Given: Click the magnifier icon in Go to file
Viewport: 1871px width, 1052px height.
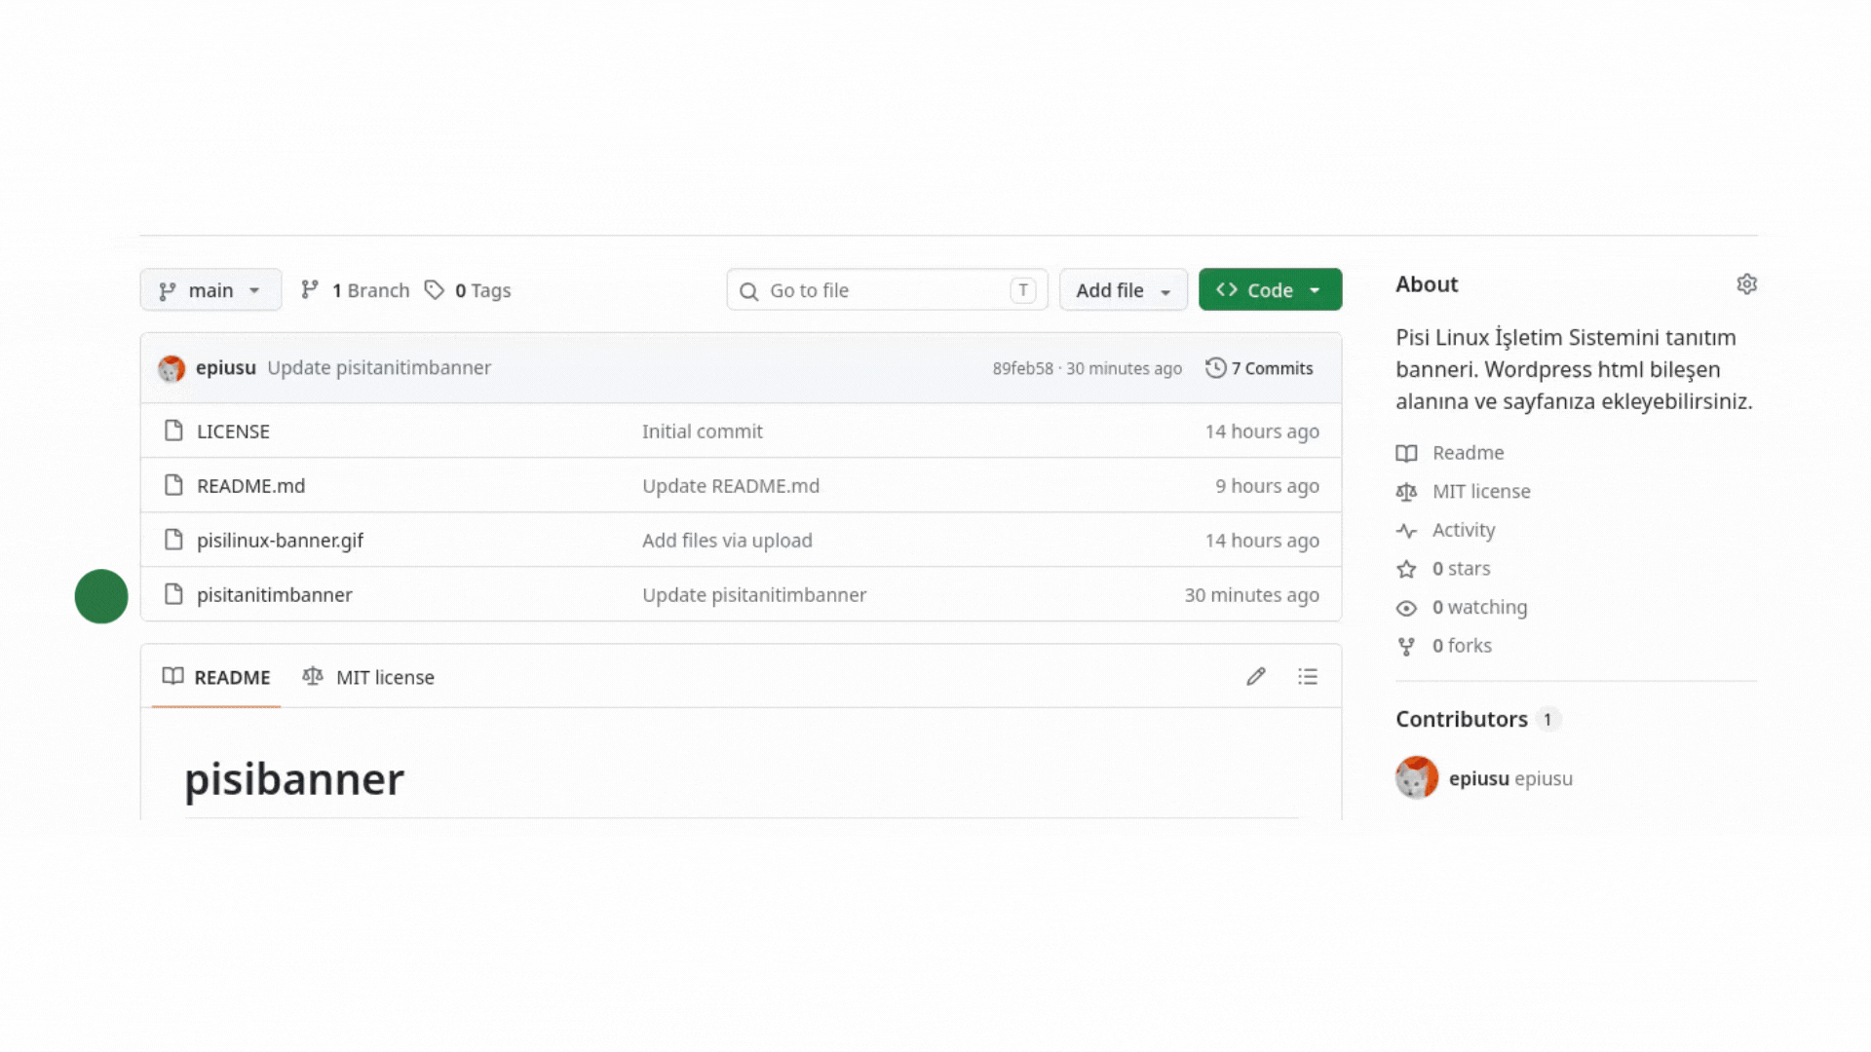Looking at the screenshot, I should (748, 291).
